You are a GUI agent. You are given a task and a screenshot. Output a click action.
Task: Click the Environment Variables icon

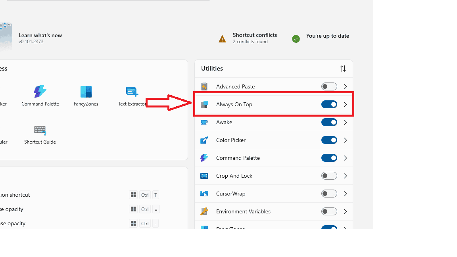coord(204,211)
